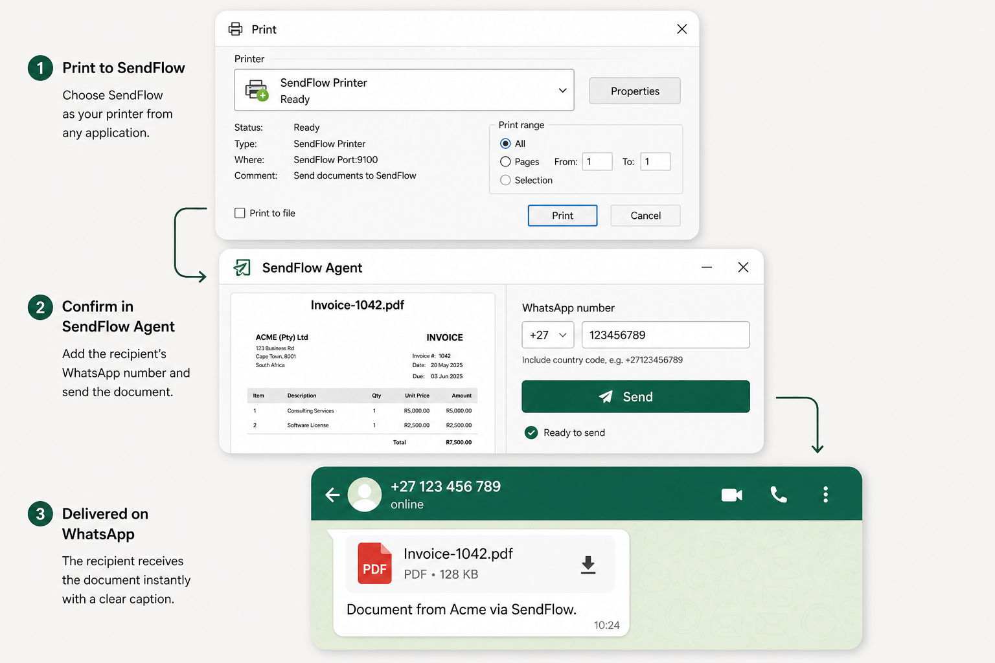Click the SendFlow Agent paper plane logo
995x663 pixels.
coord(242,267)
